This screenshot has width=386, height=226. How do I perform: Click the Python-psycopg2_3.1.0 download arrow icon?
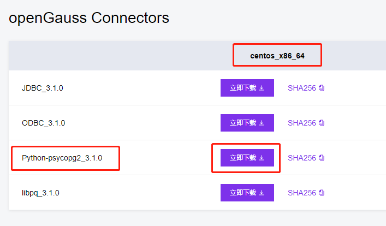(262, 158)
